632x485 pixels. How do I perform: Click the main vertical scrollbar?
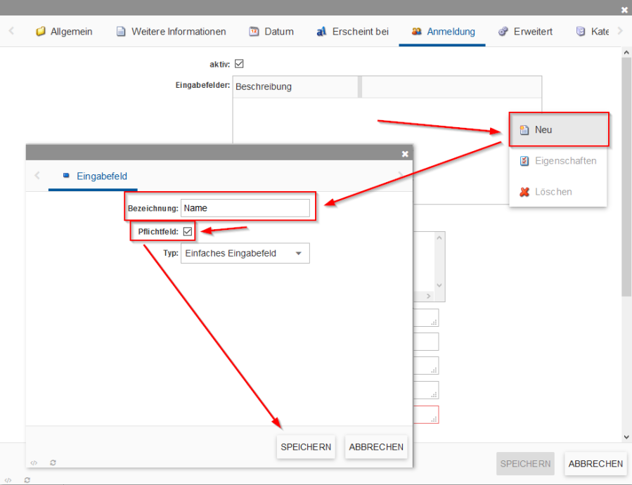coord(626,176)
